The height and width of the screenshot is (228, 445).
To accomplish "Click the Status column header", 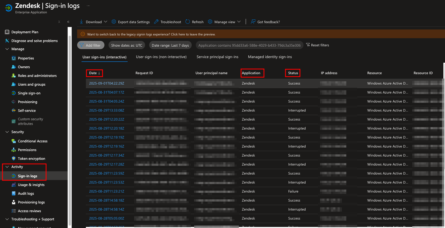I will (293, 73).
